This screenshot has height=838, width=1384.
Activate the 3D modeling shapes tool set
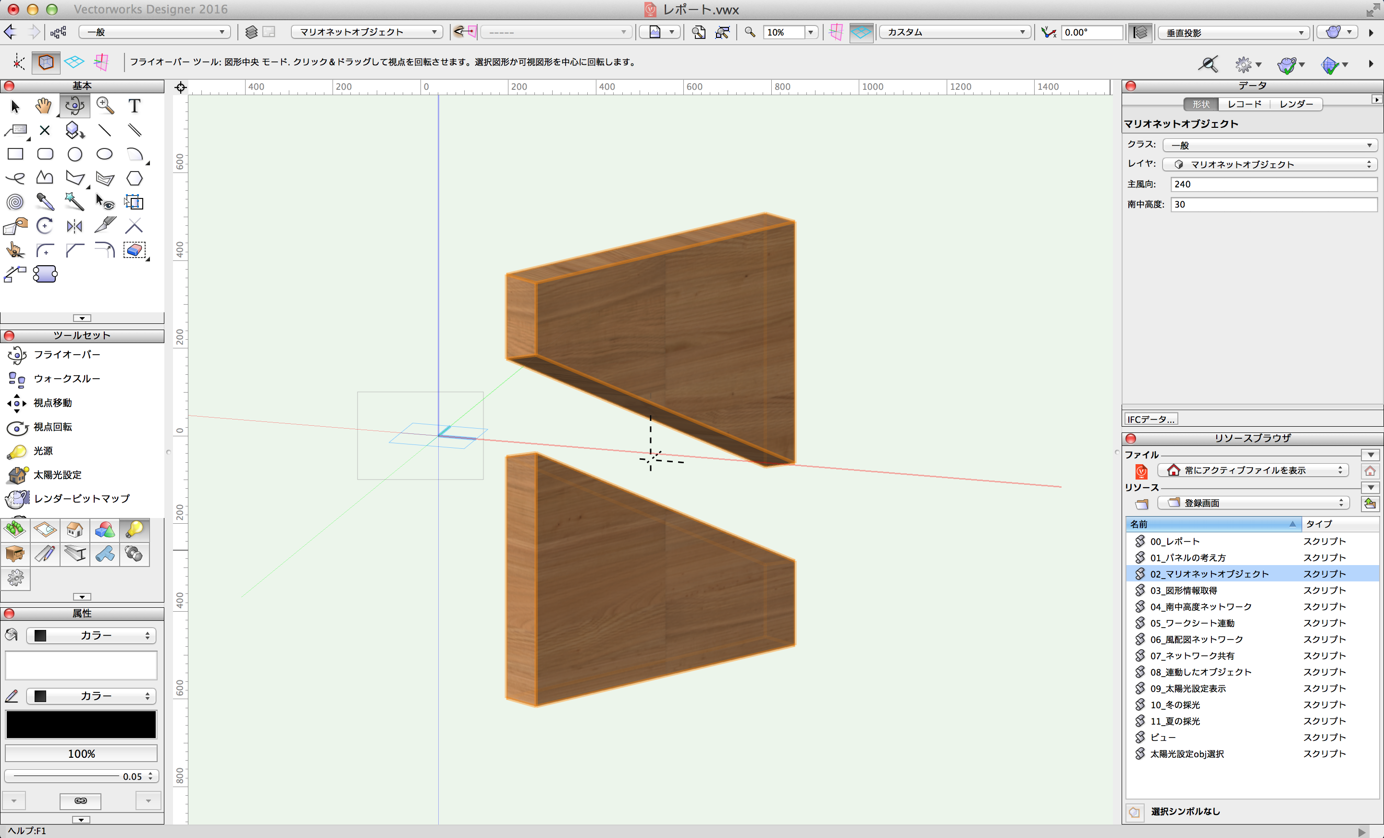104,530
